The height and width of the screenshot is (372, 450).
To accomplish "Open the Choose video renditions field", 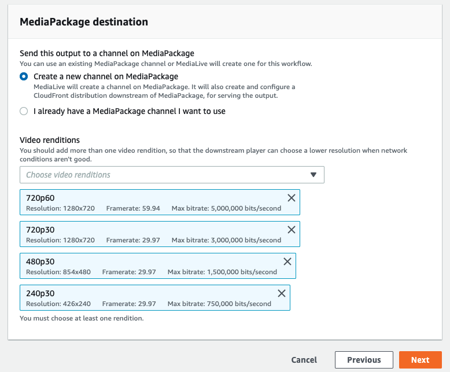I will tap(172, 175).
